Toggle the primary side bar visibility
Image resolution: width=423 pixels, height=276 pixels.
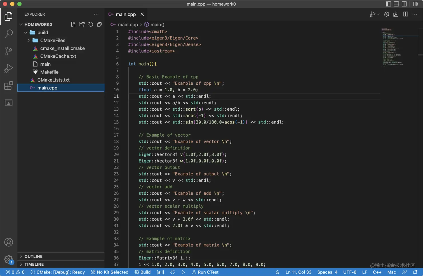pyautogui.click(x=388, y=4)
